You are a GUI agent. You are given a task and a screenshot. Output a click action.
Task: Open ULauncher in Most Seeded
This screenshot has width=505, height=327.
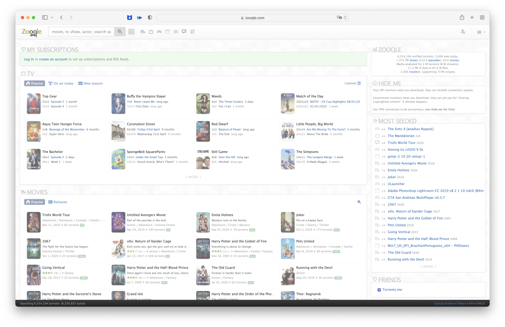click(396, 184)
